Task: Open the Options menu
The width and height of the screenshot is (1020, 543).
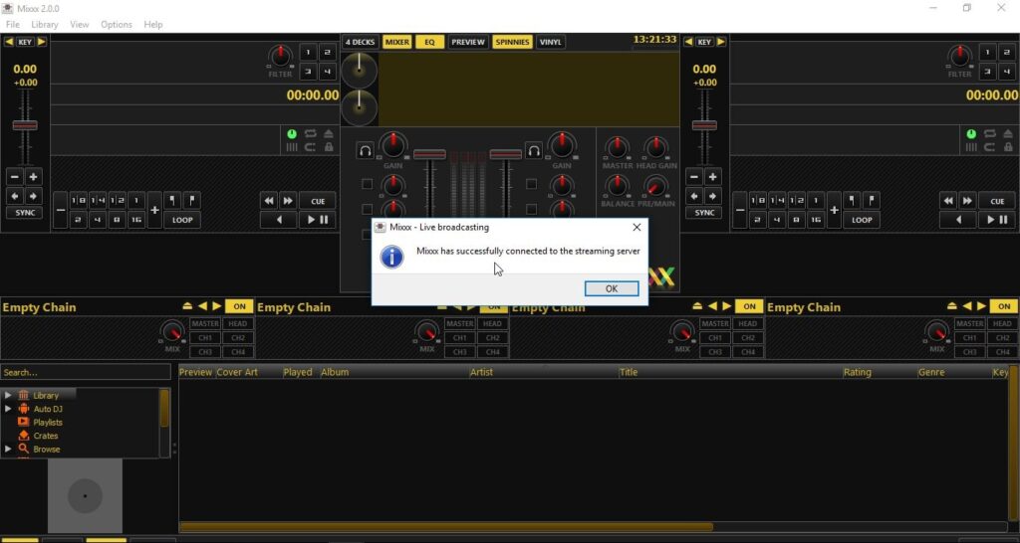Action: click(x=116, y=24)
